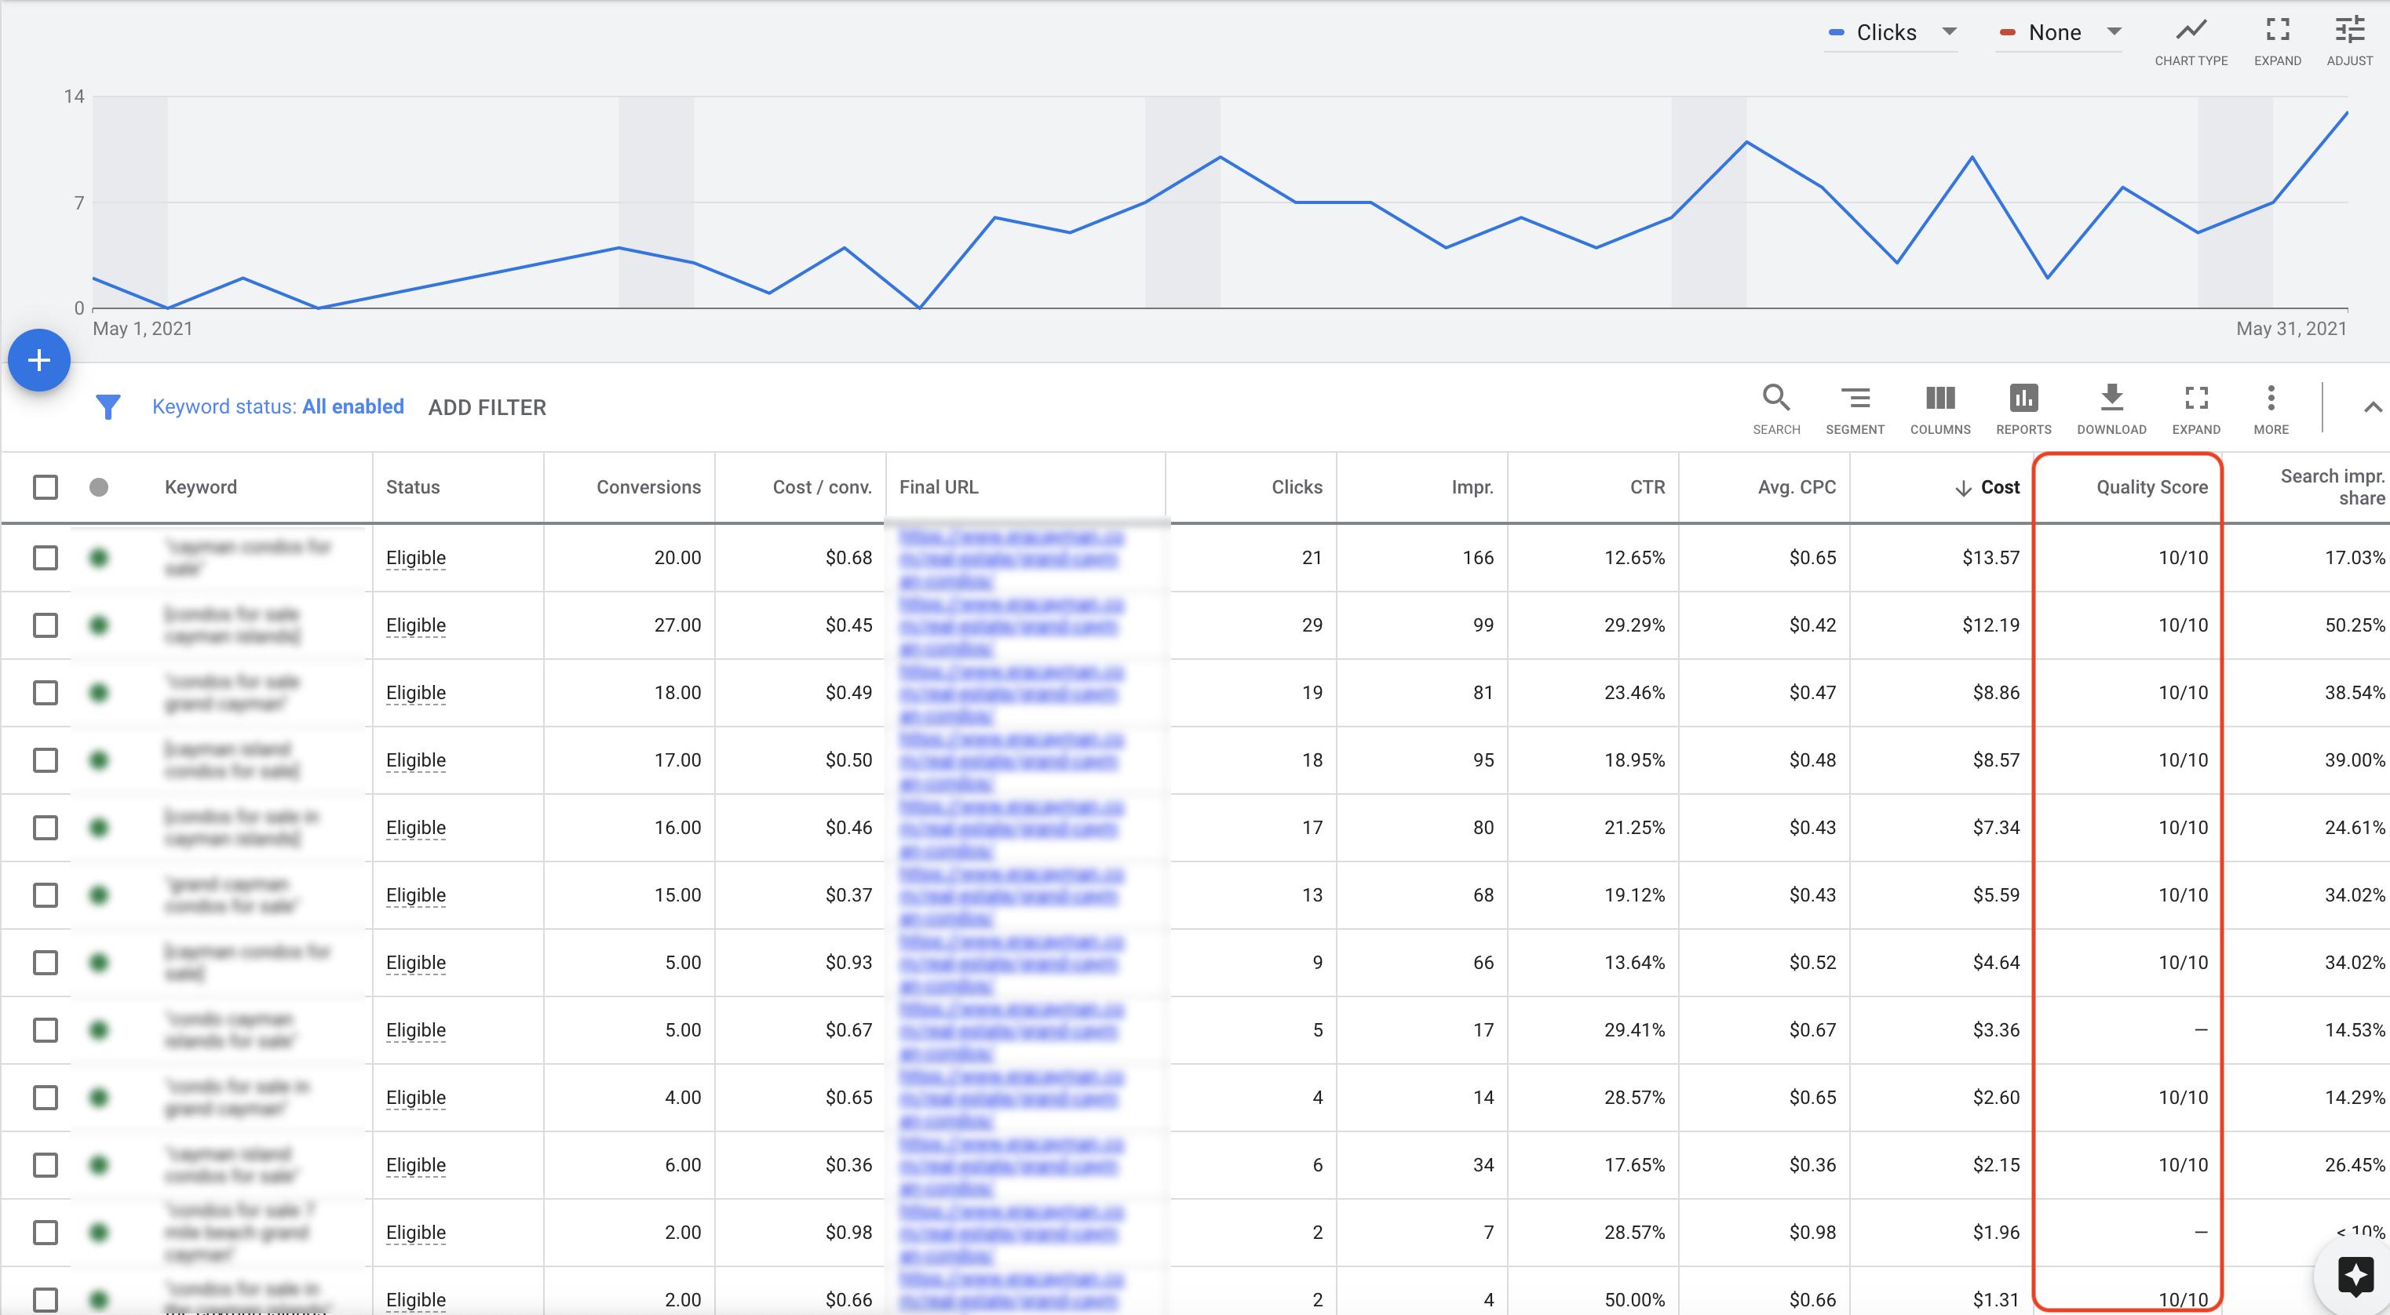The image size is (2390, 1315).
Task: Click the green status dot in the $5.59 cost row
Action: click(99, 895)
